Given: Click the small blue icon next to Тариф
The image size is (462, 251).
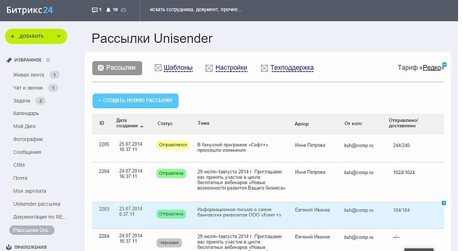Looking at the screenshot, I should 444,64.
